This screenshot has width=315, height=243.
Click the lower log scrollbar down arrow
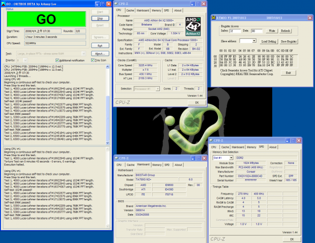107,226
